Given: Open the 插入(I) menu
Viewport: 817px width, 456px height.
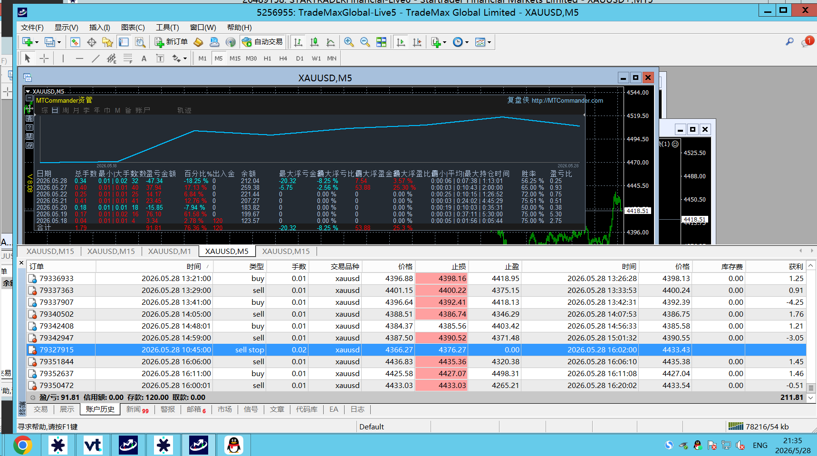Looking at the screenshot, I should point(100,28).
